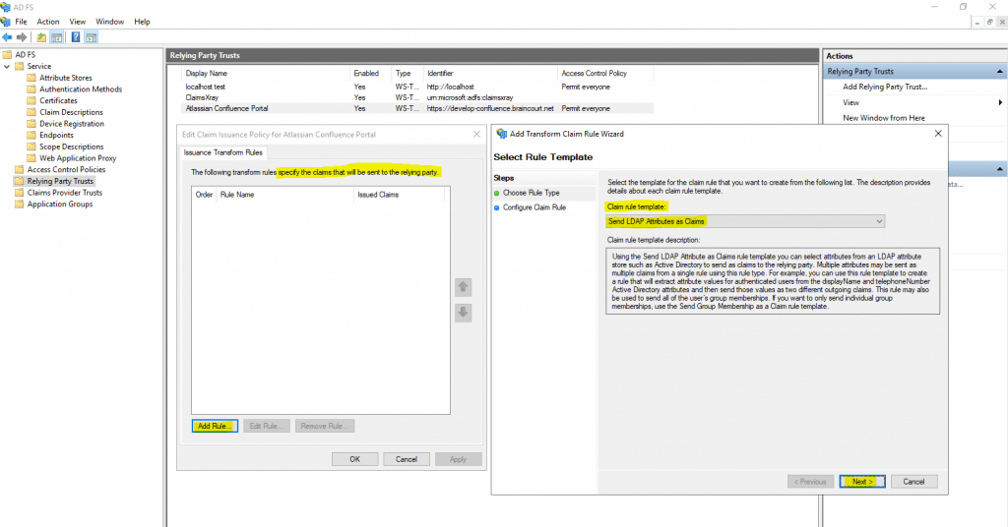The width and height of the screenshot is (1008, 527).
Task: Select the Atlassian Confluence Portal trust row
Action: [417, 108]
